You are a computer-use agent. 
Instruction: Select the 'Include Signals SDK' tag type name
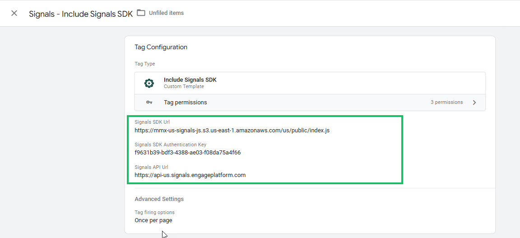pos(190,80)
